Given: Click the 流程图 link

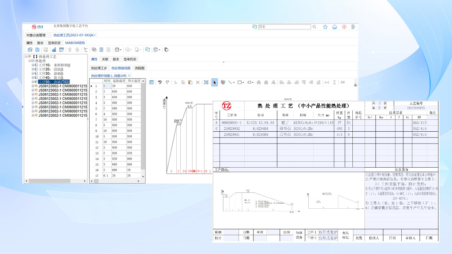Looking at the screenshot, I should 140,68.
